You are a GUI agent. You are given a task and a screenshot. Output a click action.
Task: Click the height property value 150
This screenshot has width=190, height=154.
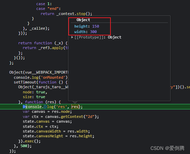(96, 26)
